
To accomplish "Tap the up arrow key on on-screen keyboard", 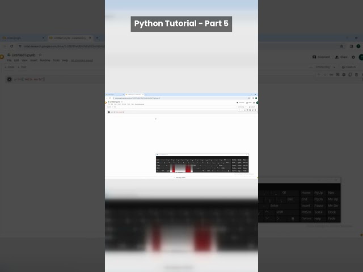I will pyautogui.click(x=267, y=212).
